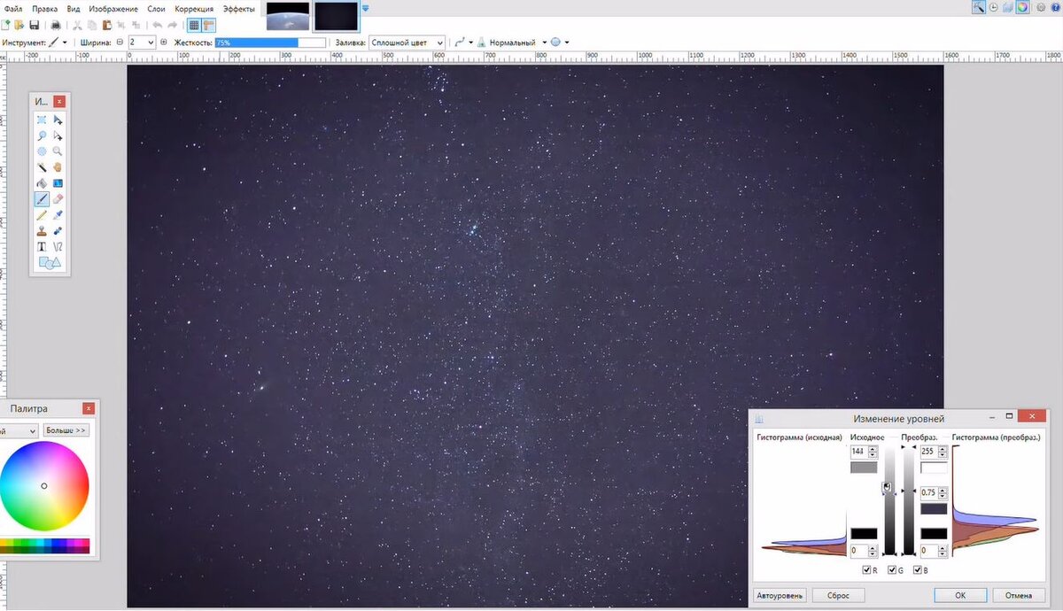Viewport: 1063px width, 611px height.
Task: Toggle the Tools window icon at top right
Action: tap(978, 7)
